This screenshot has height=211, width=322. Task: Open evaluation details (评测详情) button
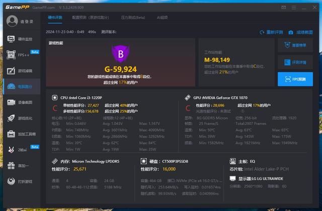(295, 62)
